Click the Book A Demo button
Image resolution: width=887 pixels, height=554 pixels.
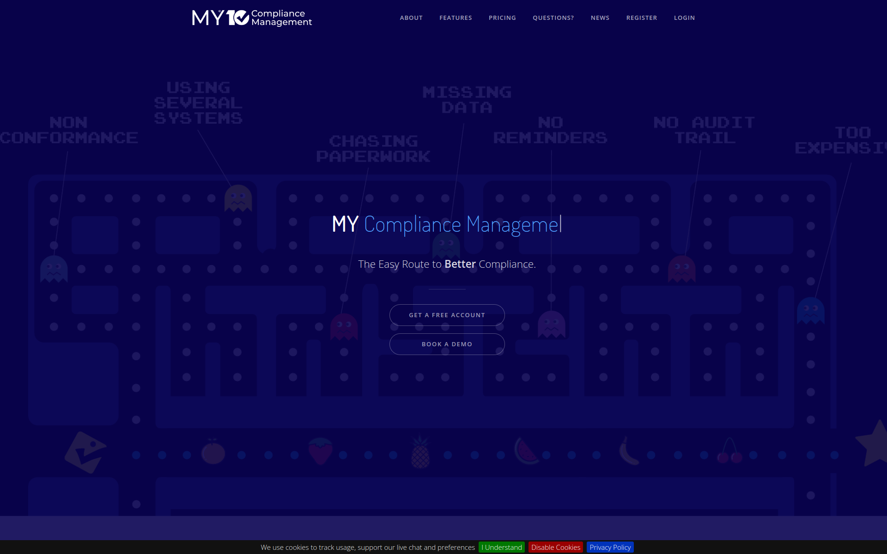click(x=447, y=344)
